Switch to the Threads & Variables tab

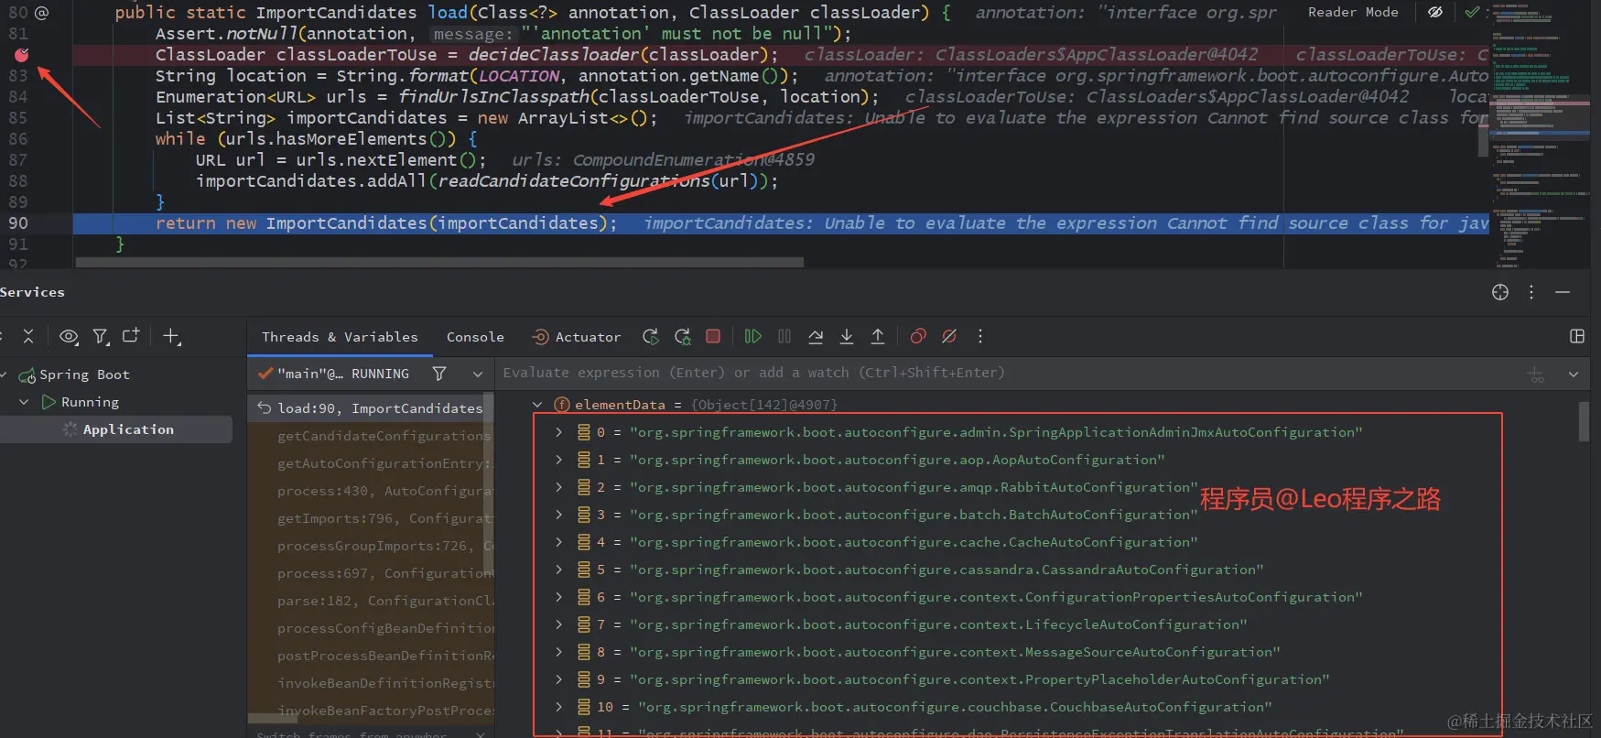pyautogui.click(x=340, y=337)
